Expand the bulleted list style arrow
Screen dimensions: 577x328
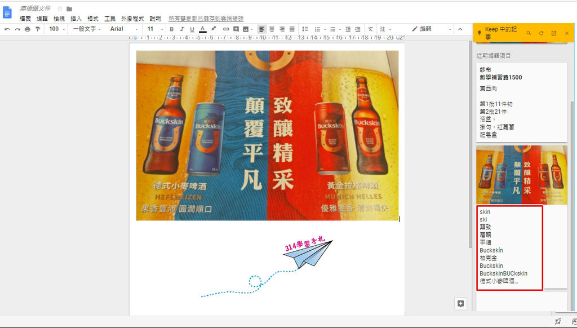(x=340, y=29)
